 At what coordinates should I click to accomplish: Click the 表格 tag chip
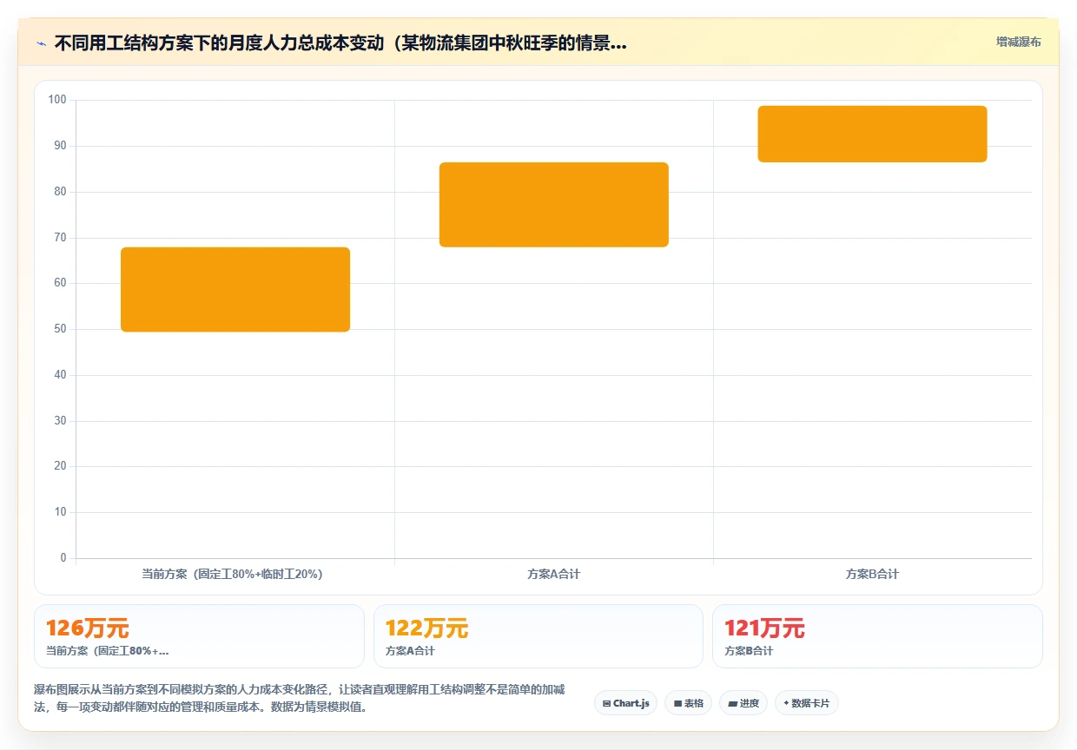coord(689,703)
